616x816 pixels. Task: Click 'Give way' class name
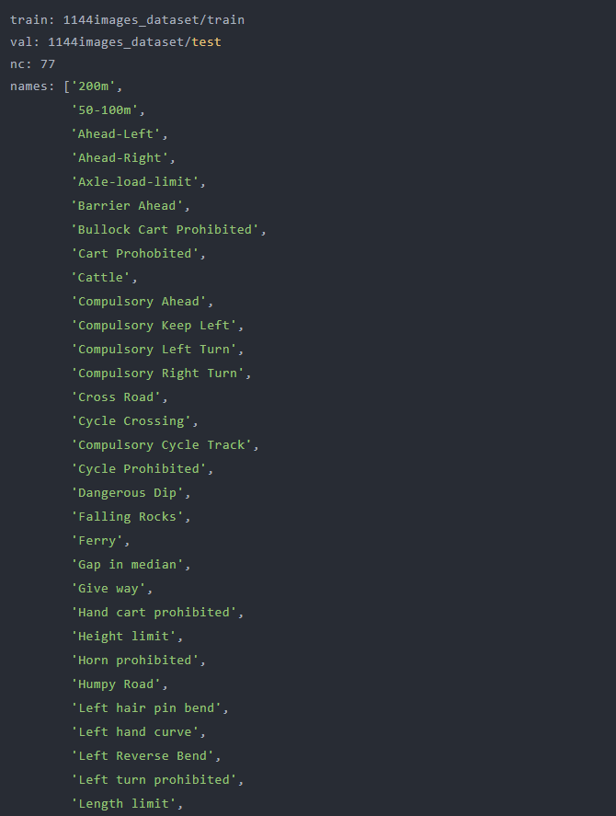[x=108, y=589]
